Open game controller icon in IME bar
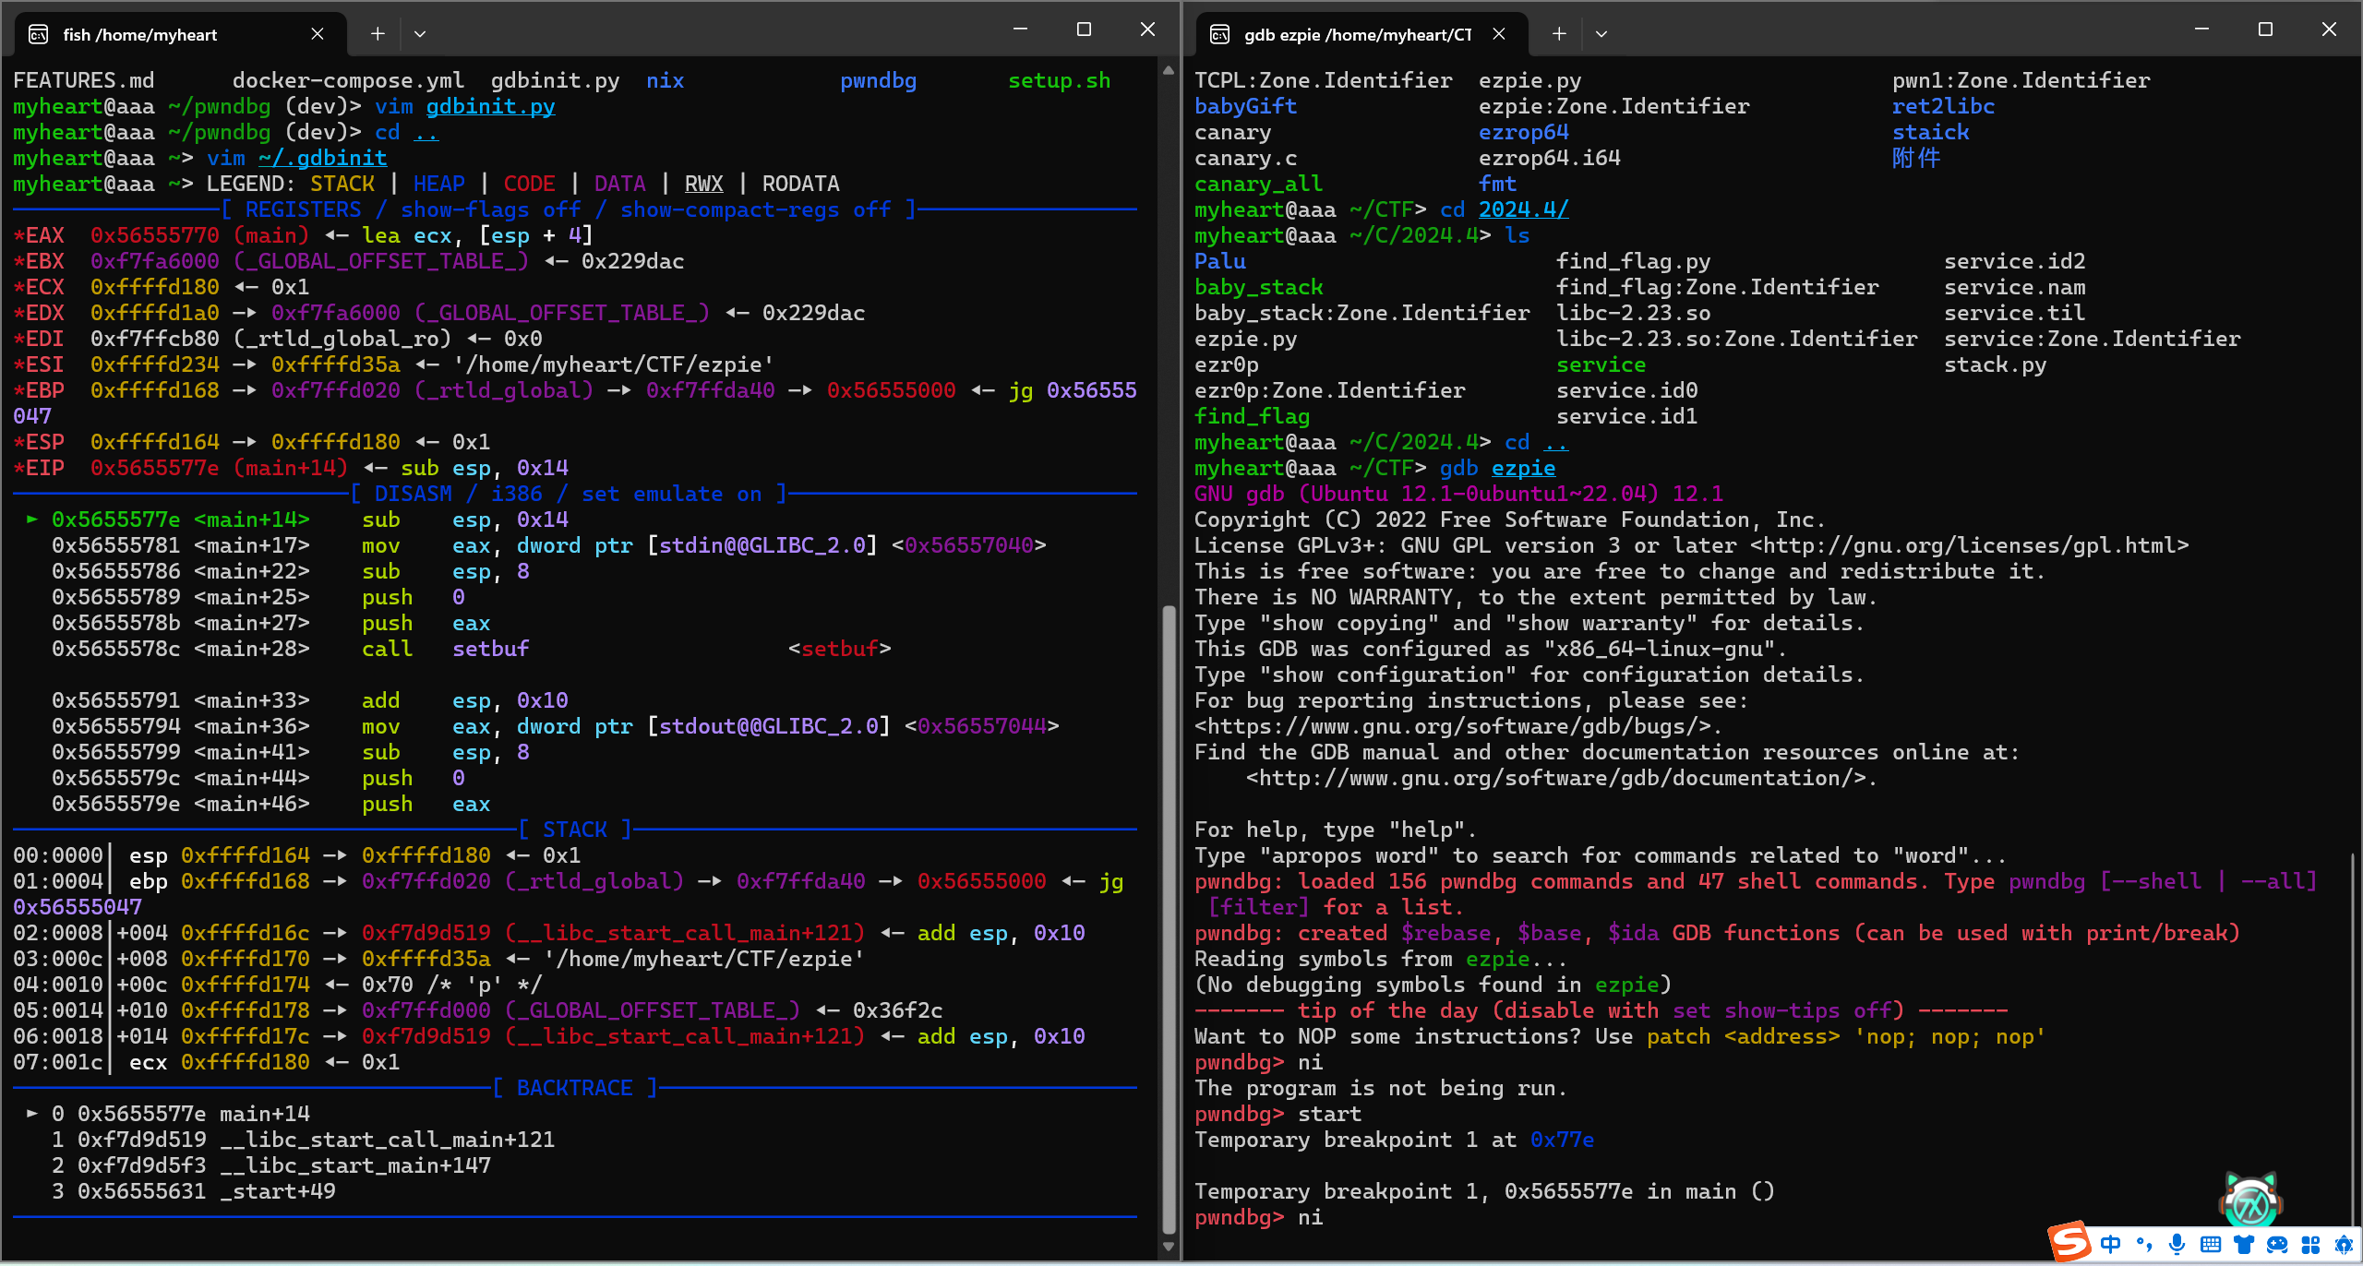 click(x=2276, y=1244)
